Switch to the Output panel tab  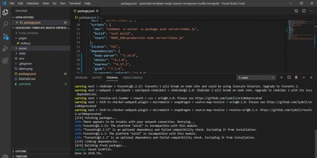[97, 78]
